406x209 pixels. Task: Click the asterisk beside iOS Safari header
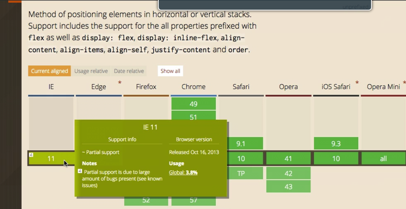(x=357, y=83)
